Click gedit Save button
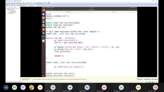The width and height of the screenshot is (164, 92). point(128,10)
